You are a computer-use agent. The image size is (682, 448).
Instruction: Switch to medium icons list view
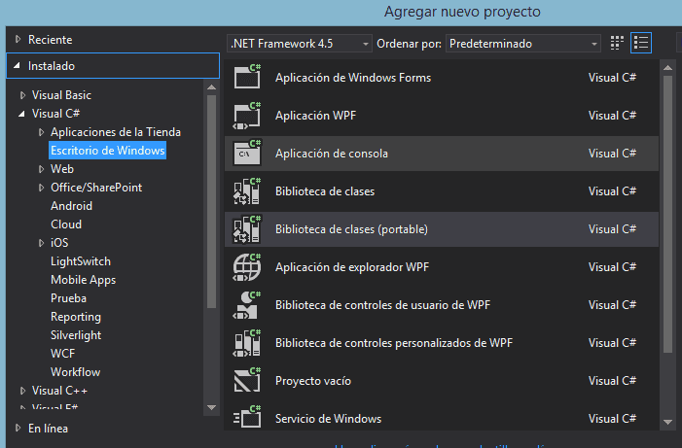click(x=641, y=43)
